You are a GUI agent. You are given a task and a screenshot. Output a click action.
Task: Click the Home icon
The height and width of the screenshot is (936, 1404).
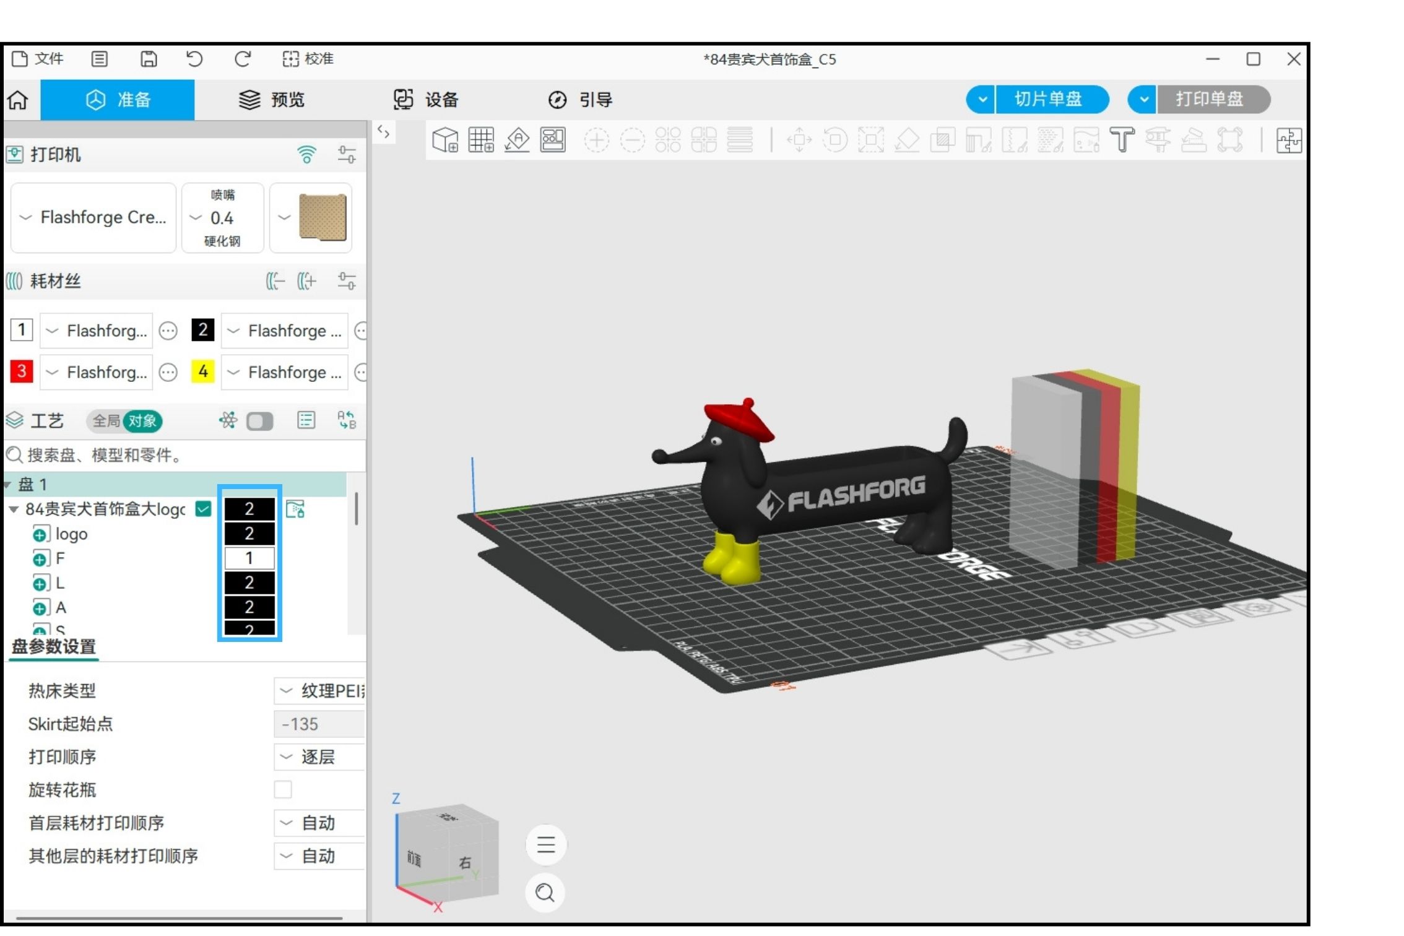18,100
